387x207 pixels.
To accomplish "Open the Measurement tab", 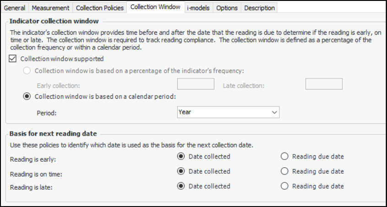I will tap(50, 8).
